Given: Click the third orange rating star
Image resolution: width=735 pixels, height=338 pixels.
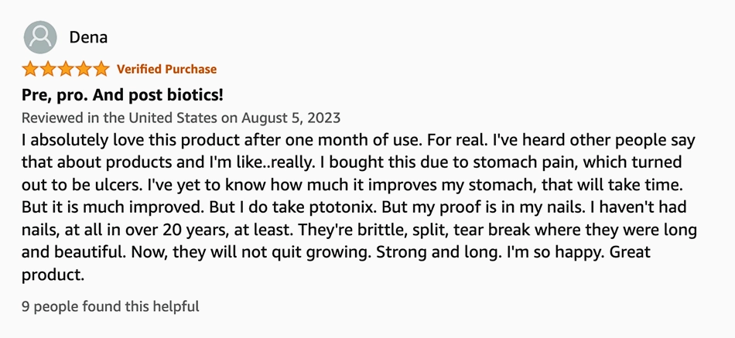Looking at the screenshot, I should [66, 69].
